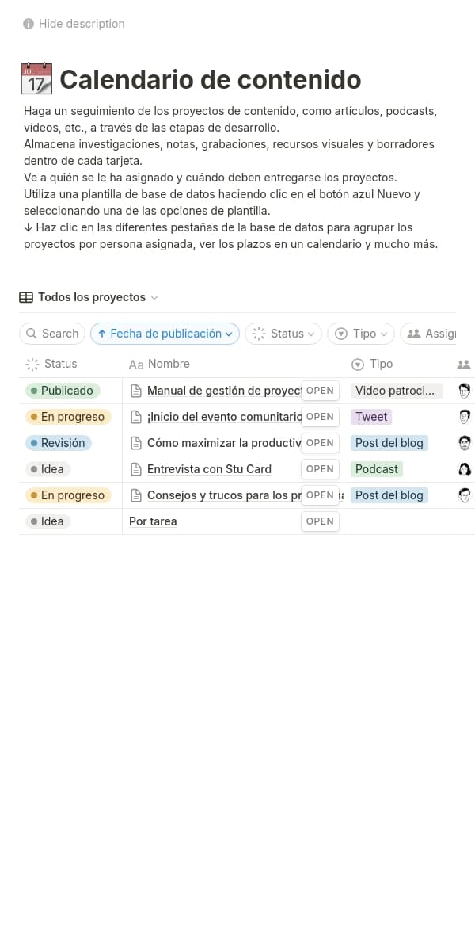
Task: Click the Search magnifier icon
Action: click(x=32, y=334)
